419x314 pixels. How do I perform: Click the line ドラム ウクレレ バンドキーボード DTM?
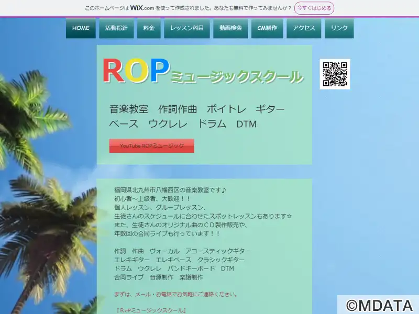174,268
